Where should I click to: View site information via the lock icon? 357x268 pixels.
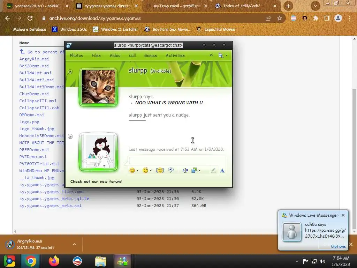pos(44,18)
